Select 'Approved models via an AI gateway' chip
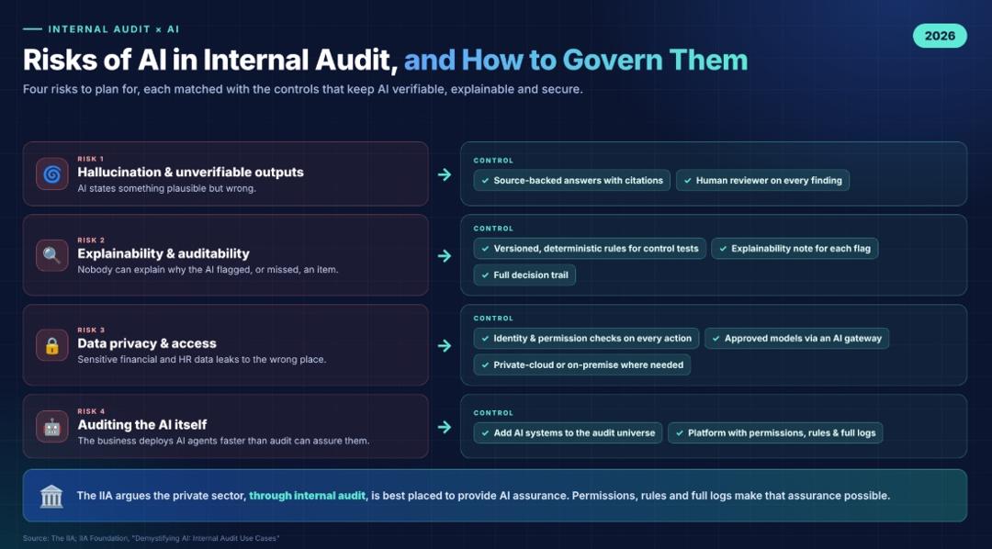 click(796, 339)
